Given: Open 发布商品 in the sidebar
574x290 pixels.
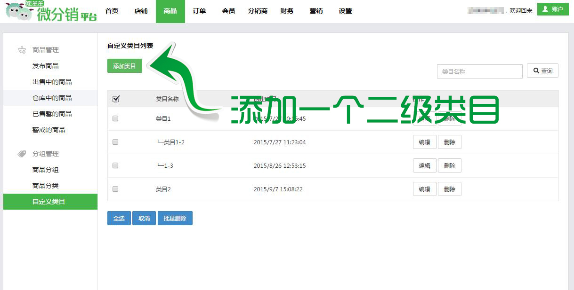Looking at the screenshot, I should click(46, 66).
